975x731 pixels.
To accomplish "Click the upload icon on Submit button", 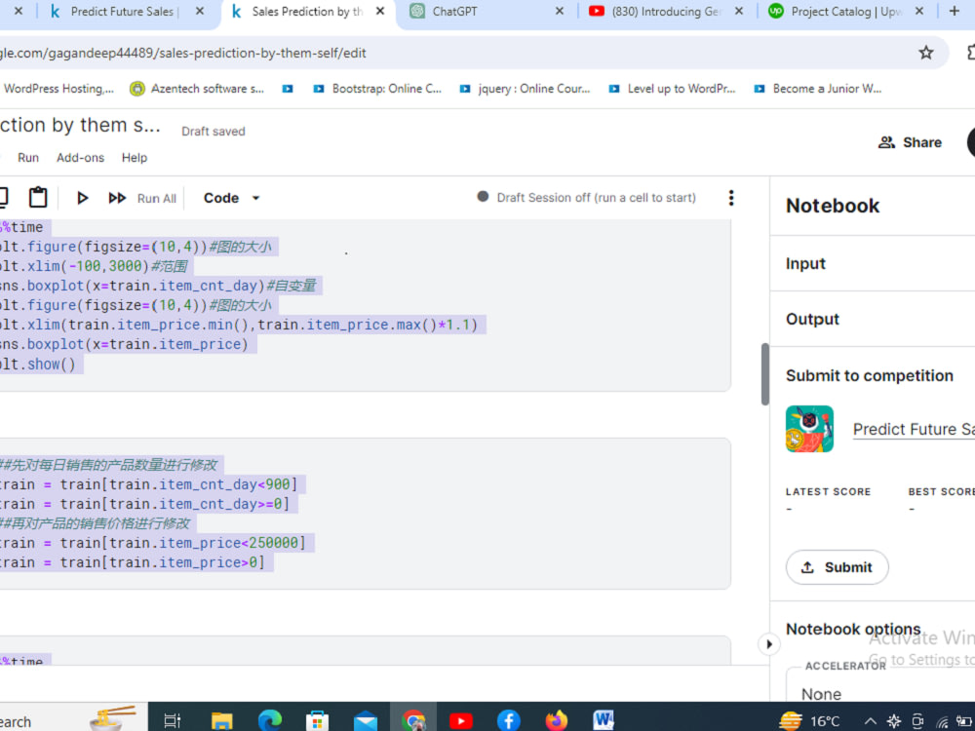I will (x=807, y=567).
